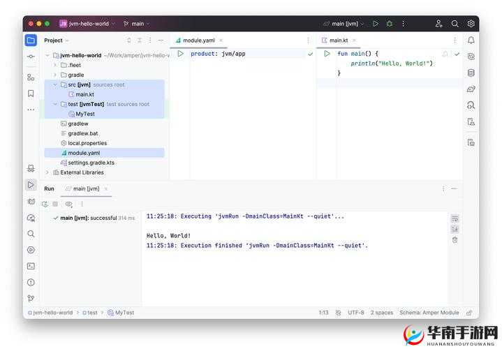Screen dimensions: 502x349
Task: Open the Services tool window icon
Action: [31, 250]
